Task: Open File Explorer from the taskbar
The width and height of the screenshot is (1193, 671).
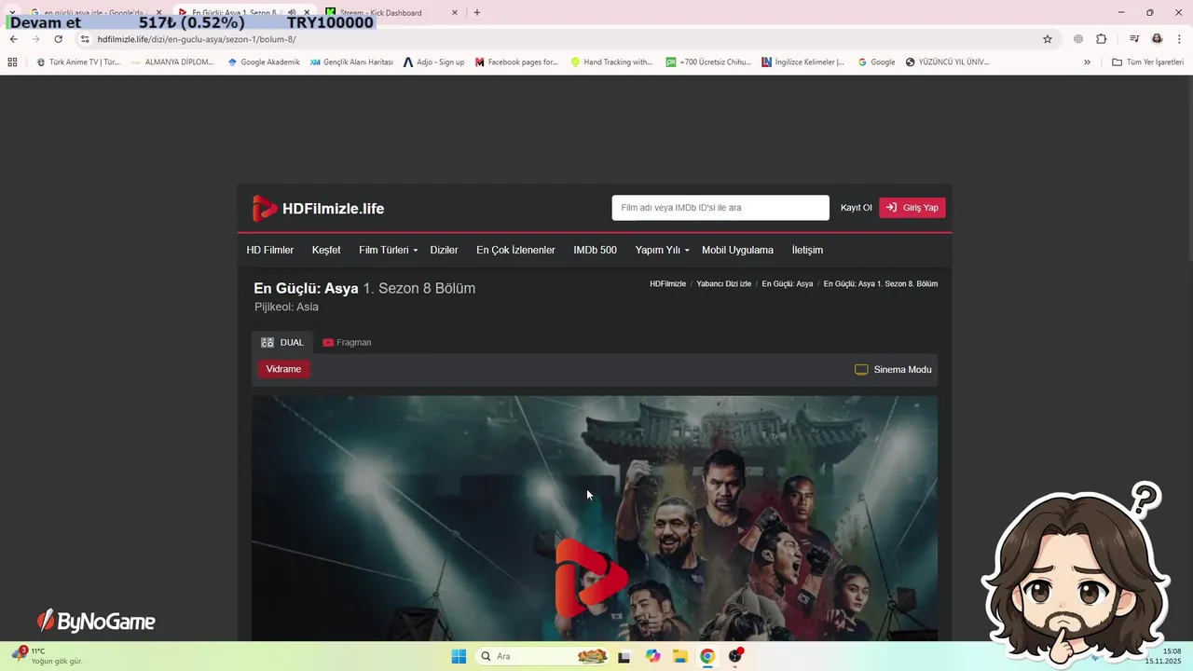Action: [680, 656]
